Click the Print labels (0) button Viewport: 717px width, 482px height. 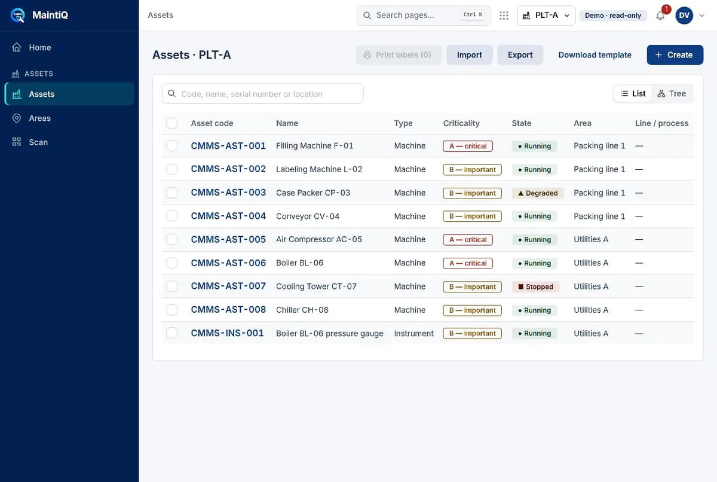[x=399, y=55]
